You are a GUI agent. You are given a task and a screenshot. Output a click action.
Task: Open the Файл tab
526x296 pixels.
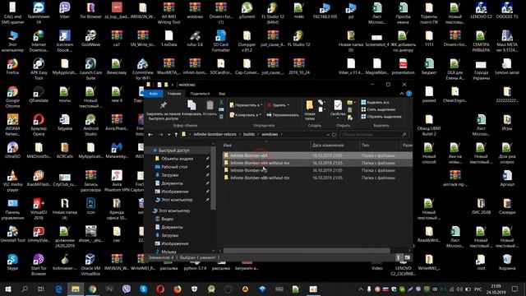(x=154, y=94)
